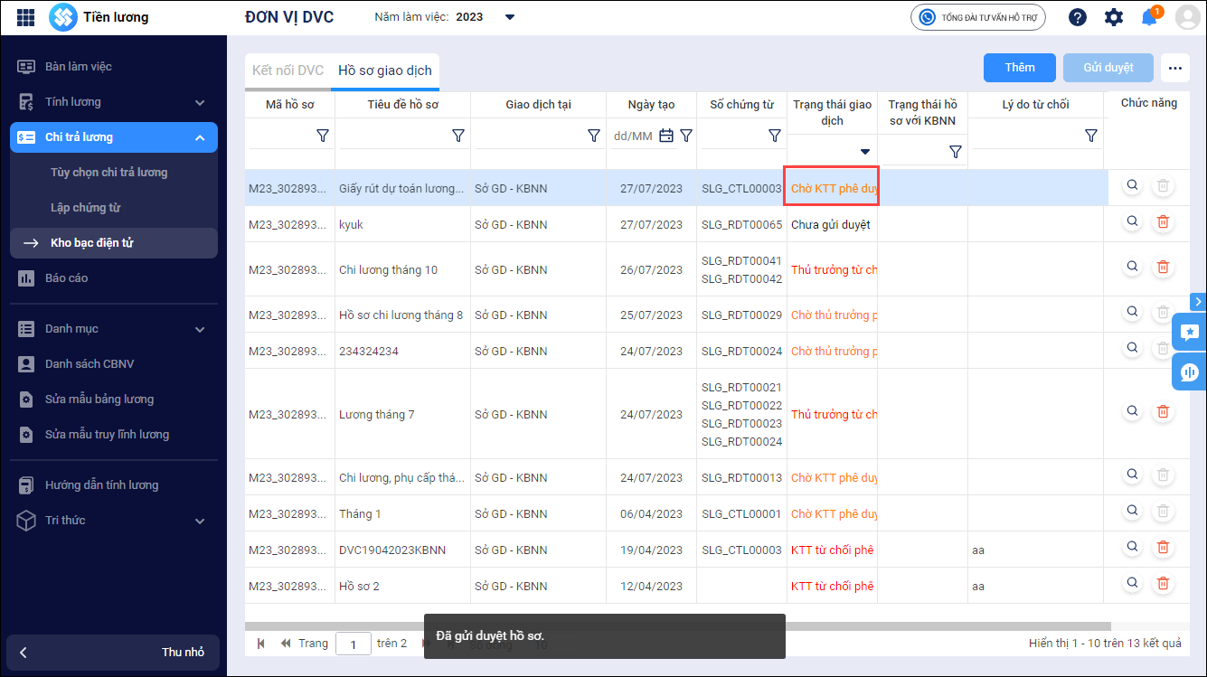
Task: Delete the Hồ sơ 2 record
Action: (x=1164, y=583)
